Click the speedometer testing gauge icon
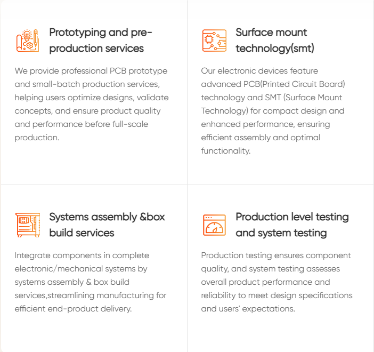This screenshot has height=352, width=374. click(214, 225)
